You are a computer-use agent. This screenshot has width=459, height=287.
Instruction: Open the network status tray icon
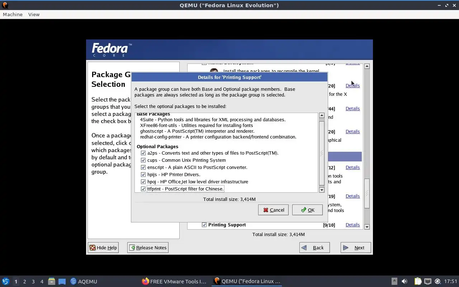tap(427, 281)
